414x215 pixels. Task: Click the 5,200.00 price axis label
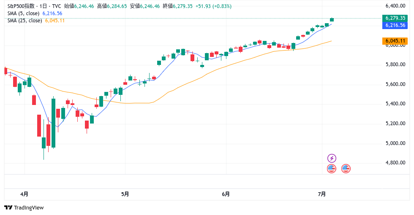coord(395,124)
